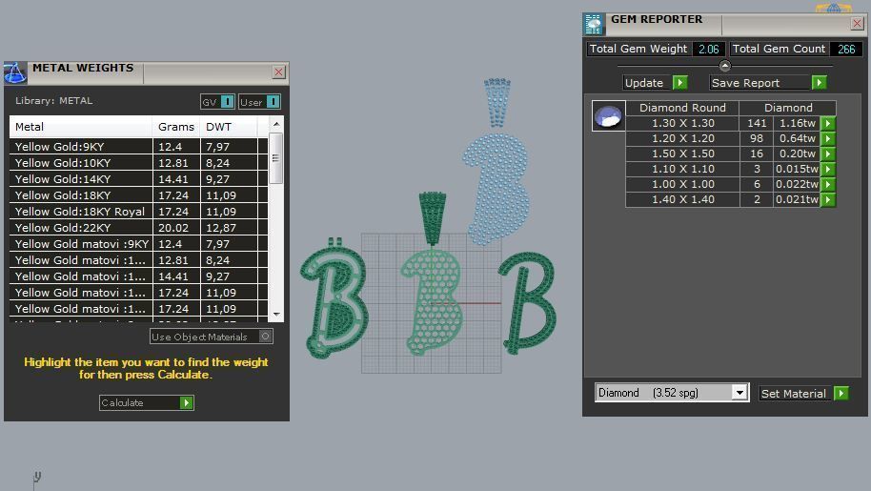Close the Metal Weights panel

[278, 72]
